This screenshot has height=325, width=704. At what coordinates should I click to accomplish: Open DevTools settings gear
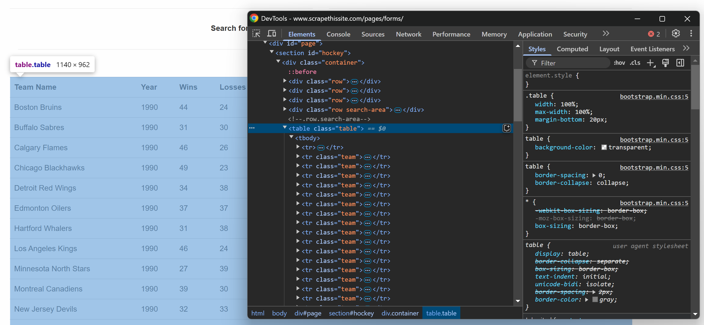tap(676, 34)
